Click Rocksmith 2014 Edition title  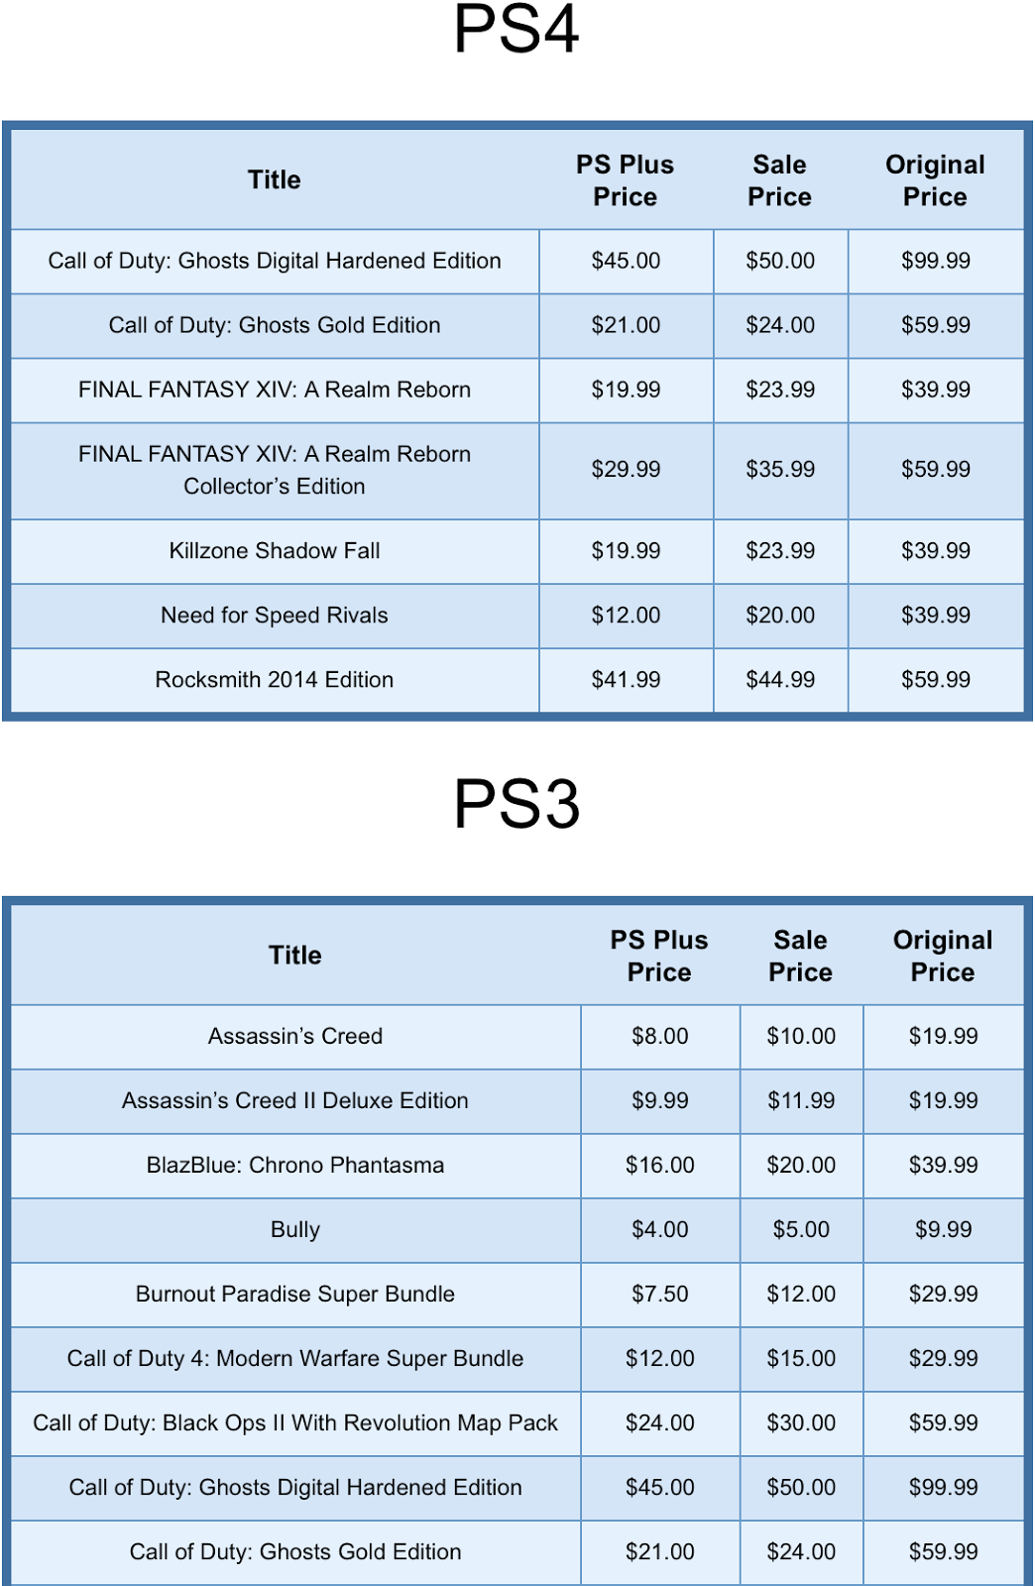275,680
